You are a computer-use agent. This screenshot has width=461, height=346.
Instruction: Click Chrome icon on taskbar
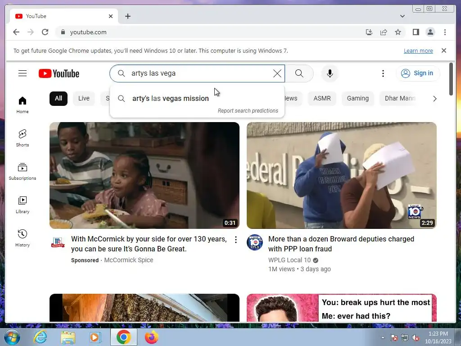coord(123,337)
